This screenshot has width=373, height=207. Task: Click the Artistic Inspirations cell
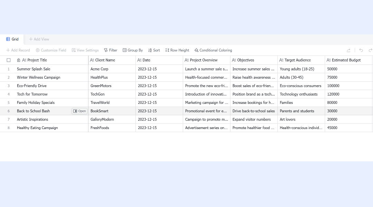(51, 119)
